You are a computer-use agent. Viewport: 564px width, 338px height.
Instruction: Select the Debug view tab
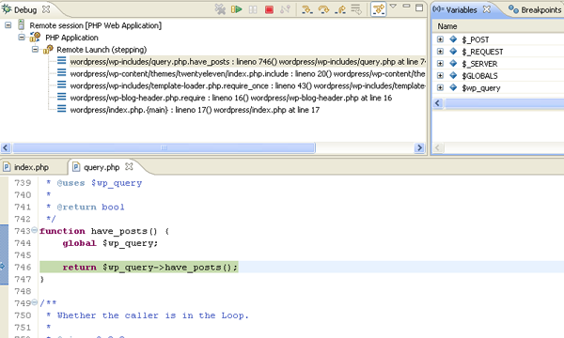tap(25, 9)
